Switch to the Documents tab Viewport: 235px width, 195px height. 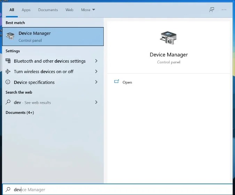(48, 10)
